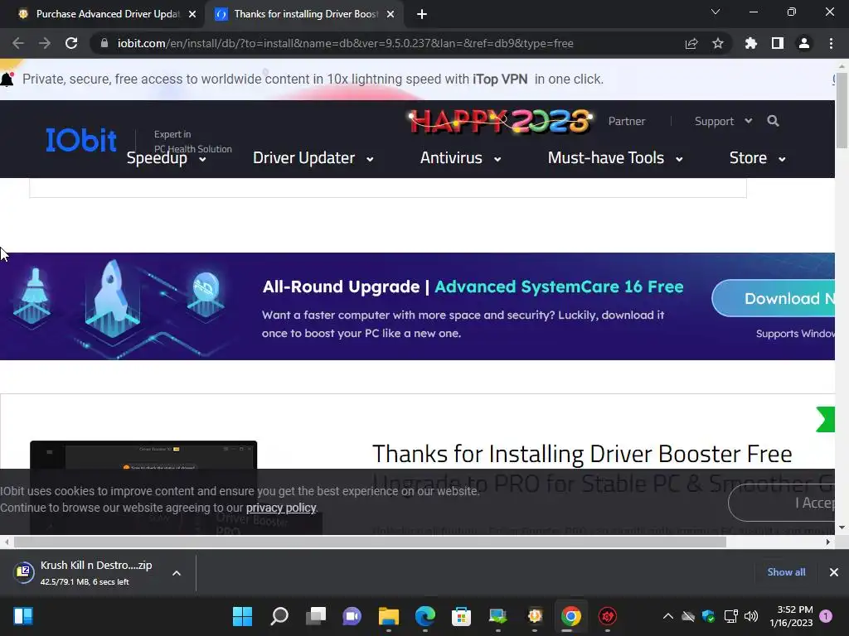This screenshot has height=636, width=849.
Task: Open Microsoft Edge from taskbar
Action: click(x=425, y=616)
